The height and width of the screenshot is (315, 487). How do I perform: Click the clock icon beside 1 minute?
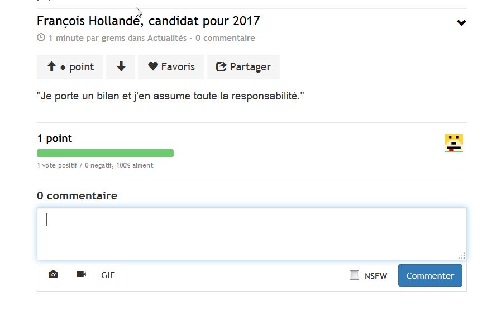pyautogui.click(x=41, y=37)
